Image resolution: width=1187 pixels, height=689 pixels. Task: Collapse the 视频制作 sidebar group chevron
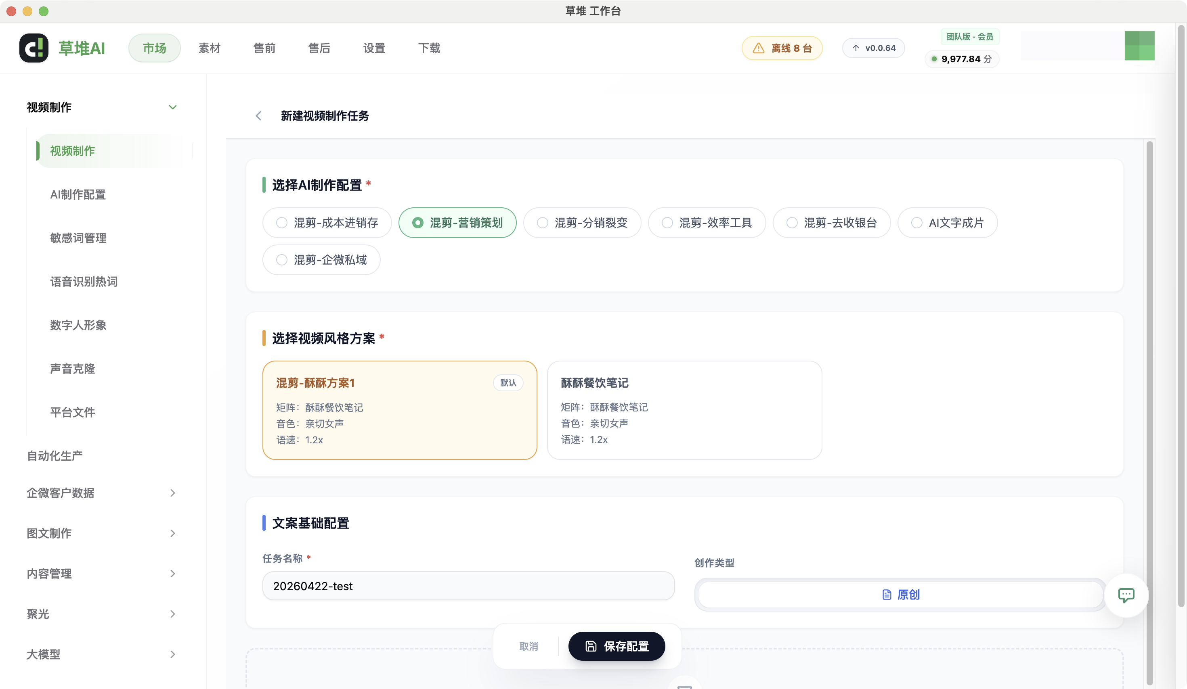(x=173, y=107)
